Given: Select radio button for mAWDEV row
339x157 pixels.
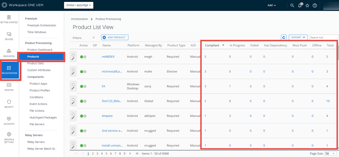Looking at the screenshot, I should [x=73, y=55].
